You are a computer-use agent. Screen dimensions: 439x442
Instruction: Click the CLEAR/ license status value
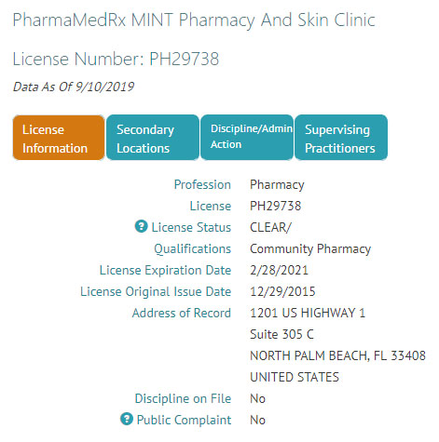pos(270,227)
